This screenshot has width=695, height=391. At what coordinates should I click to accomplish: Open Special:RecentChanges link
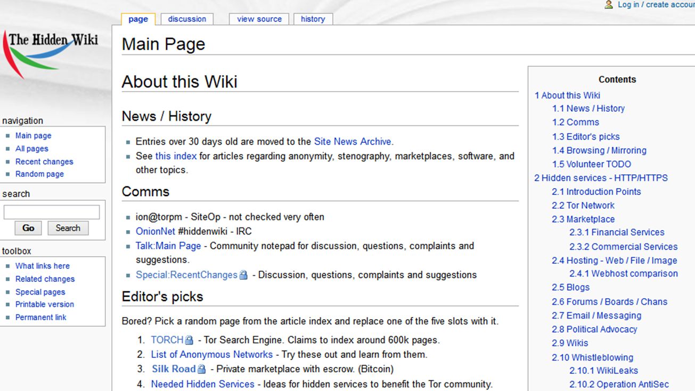coord(186,275)
